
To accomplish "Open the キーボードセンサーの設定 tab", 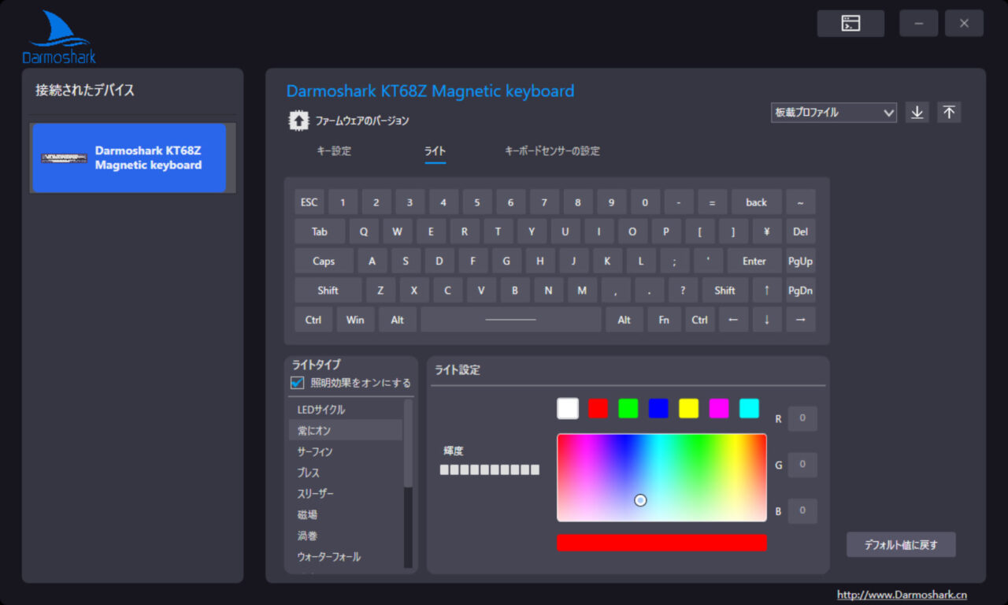I will tap(552, 151).
